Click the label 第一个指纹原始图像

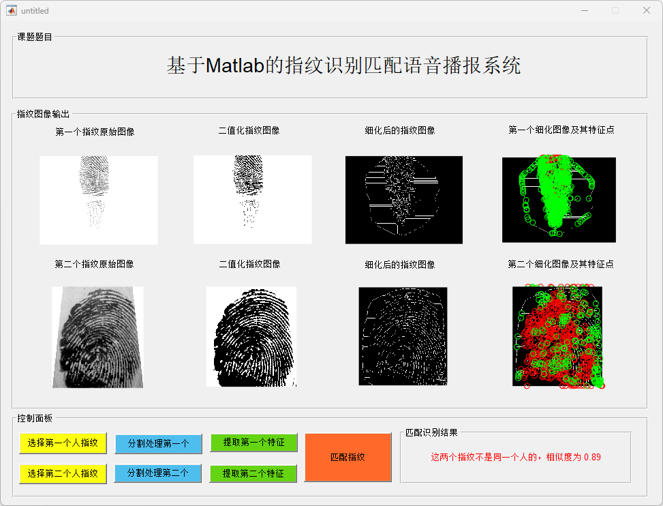pyautogui.click(x=95, y=132)
